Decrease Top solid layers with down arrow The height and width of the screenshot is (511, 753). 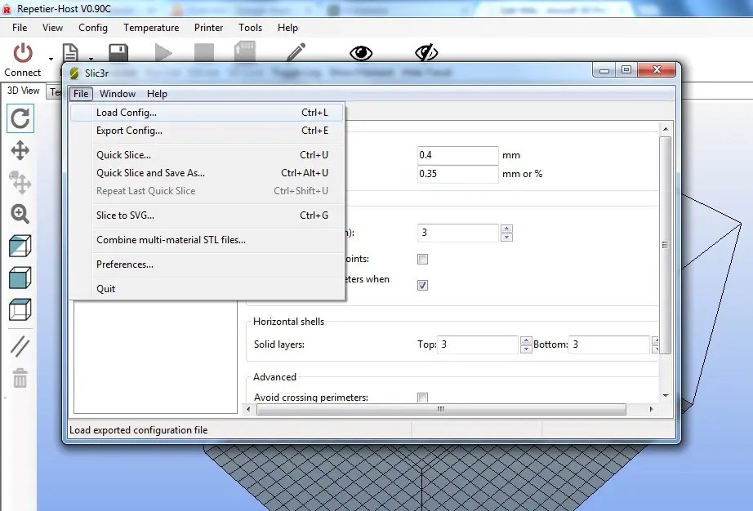pyautogui.click(x=526, y=349)
